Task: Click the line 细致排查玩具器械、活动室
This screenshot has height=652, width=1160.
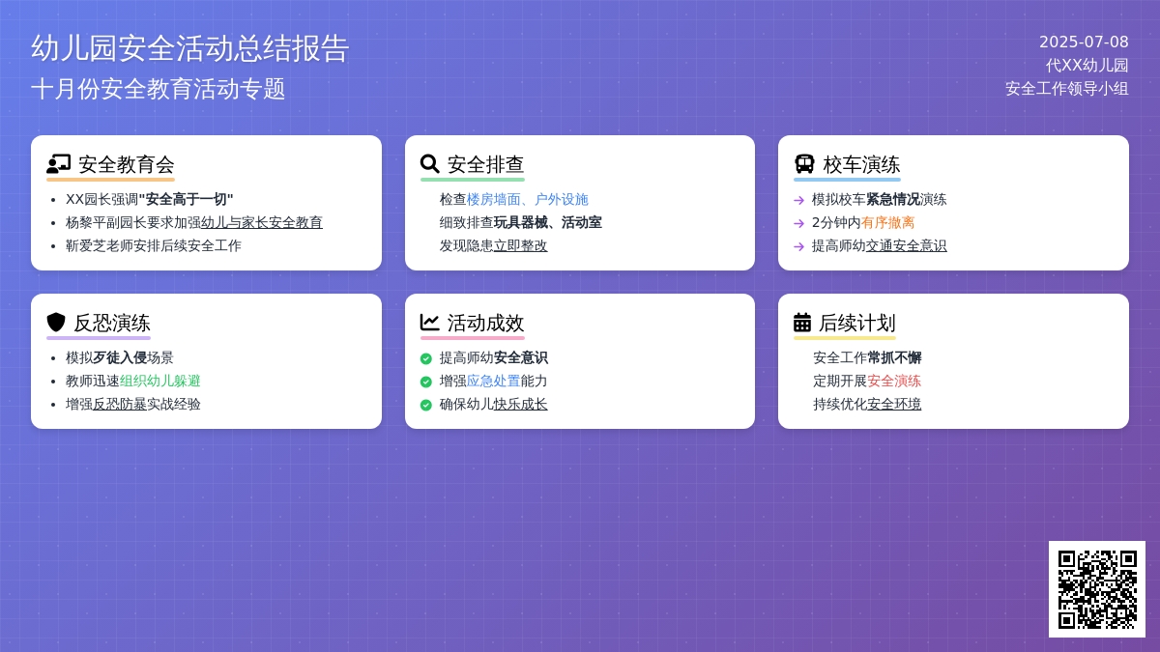Action: tap(521, 222)
